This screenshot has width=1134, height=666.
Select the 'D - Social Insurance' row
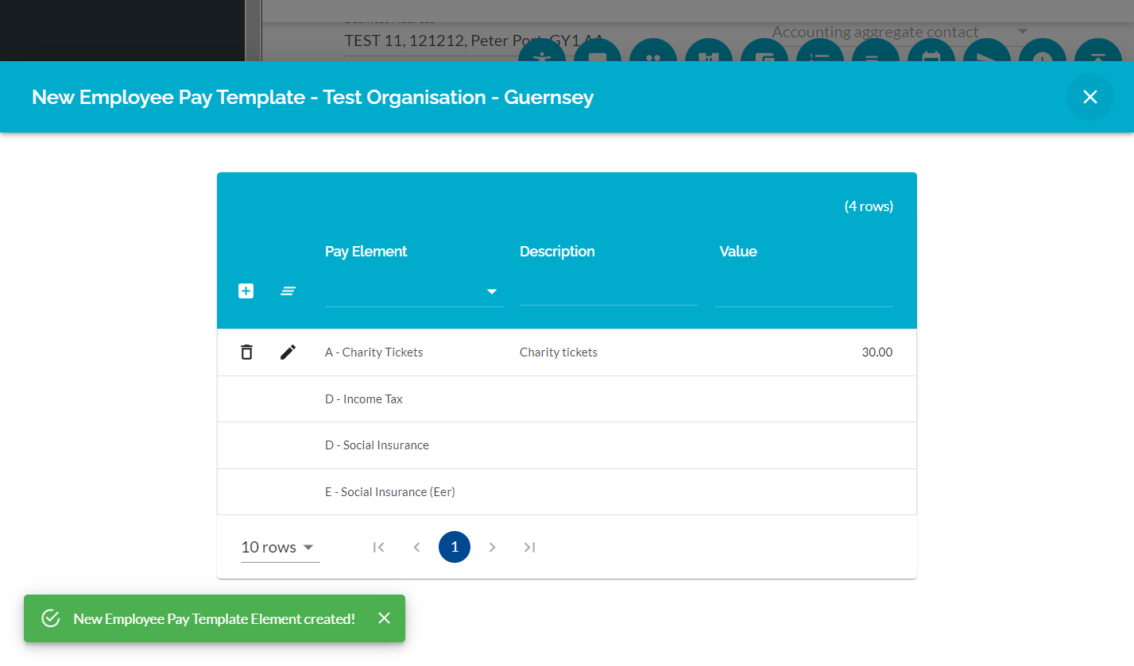pos(567,445)
